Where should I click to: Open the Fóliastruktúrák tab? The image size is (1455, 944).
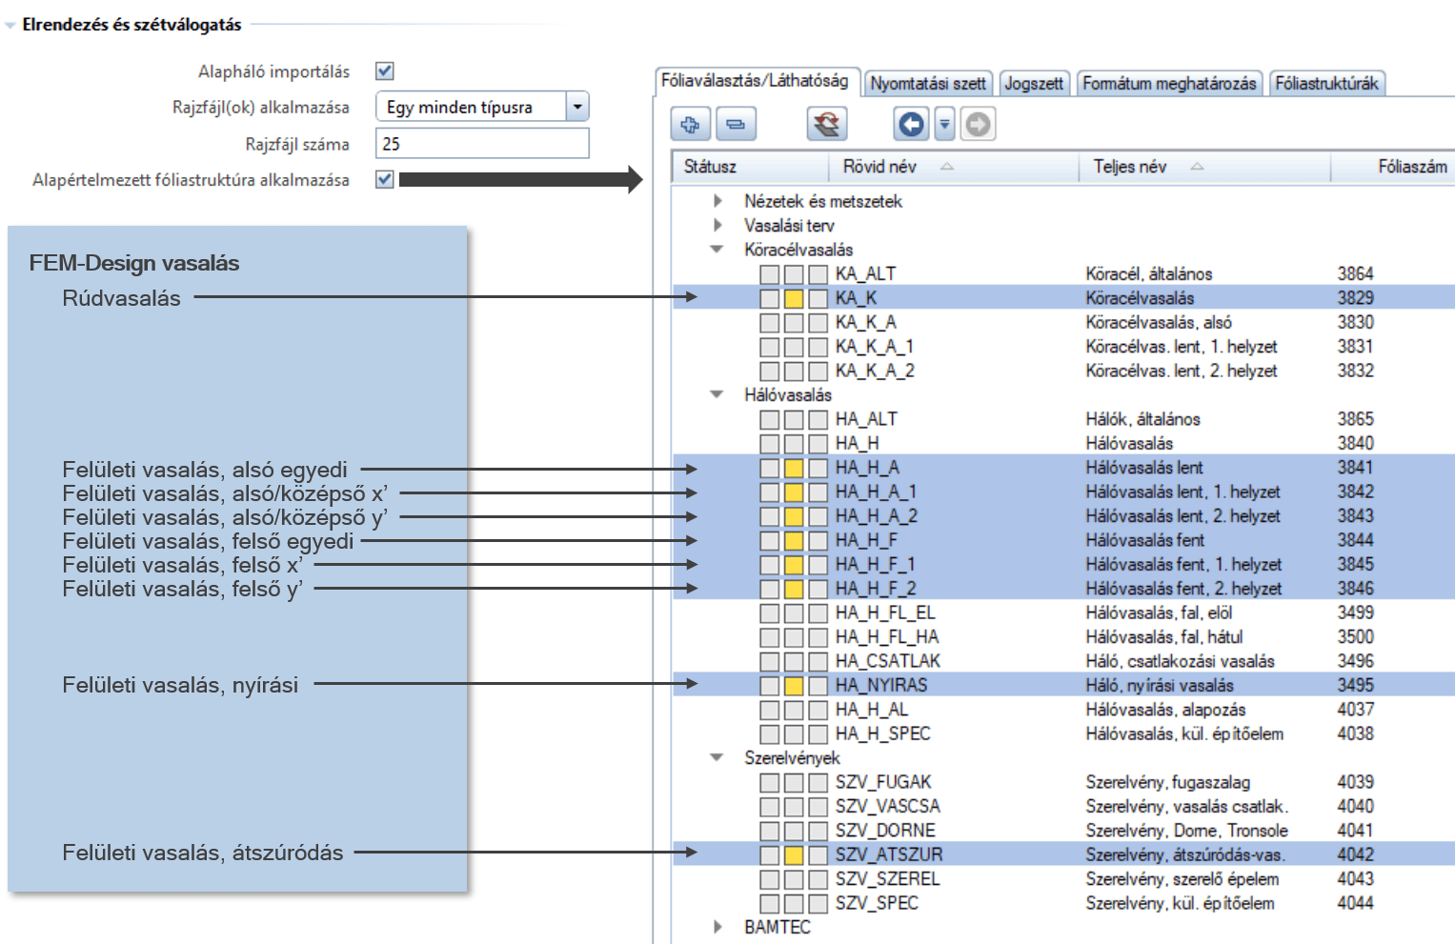coord(1326,84)
